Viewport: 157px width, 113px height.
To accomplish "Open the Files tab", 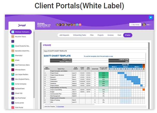I will pos(92,35).
